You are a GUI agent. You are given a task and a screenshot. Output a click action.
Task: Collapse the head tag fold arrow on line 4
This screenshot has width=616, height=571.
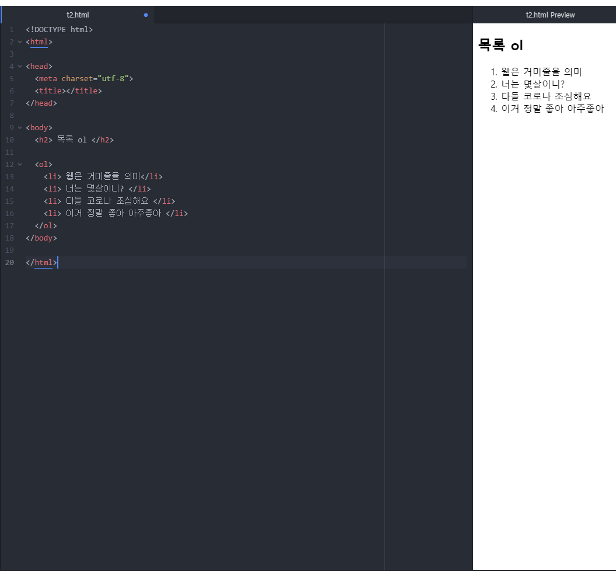tap(20, 67)
